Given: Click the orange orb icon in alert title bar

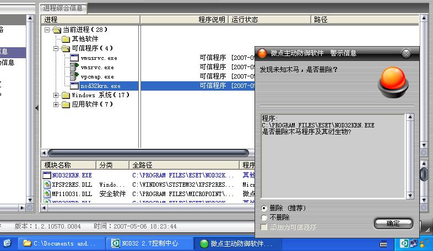Looking at the screenshot, I should (x=262, y=53).
